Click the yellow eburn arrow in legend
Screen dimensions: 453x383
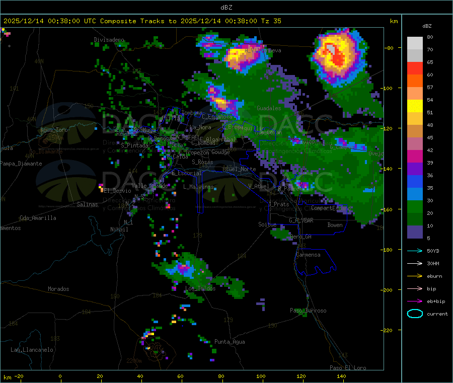[415, 276]
